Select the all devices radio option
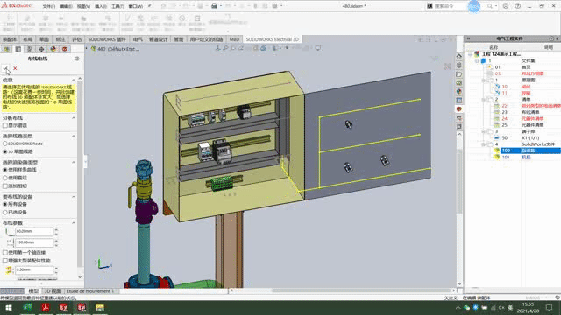Viewport: 561px width, 315px height. (5, 204)
